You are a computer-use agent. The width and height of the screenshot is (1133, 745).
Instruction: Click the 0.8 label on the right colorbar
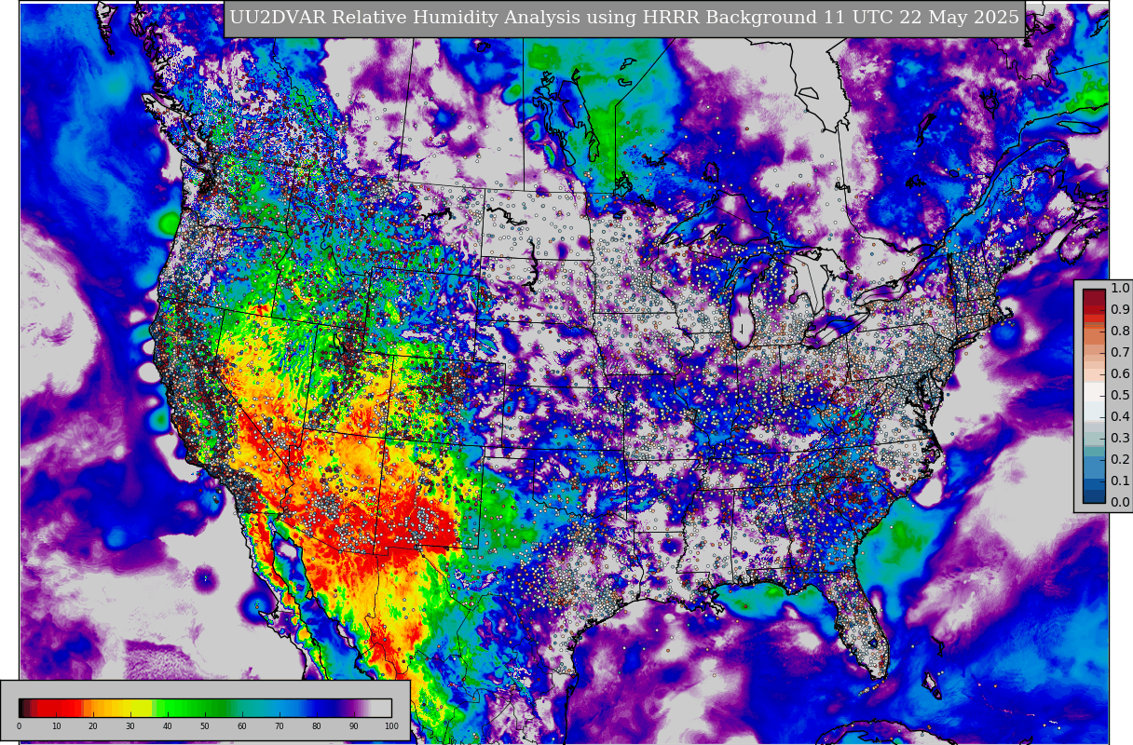(1120, 332)
